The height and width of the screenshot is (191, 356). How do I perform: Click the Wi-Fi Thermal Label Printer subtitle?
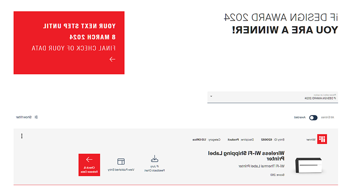261,166
